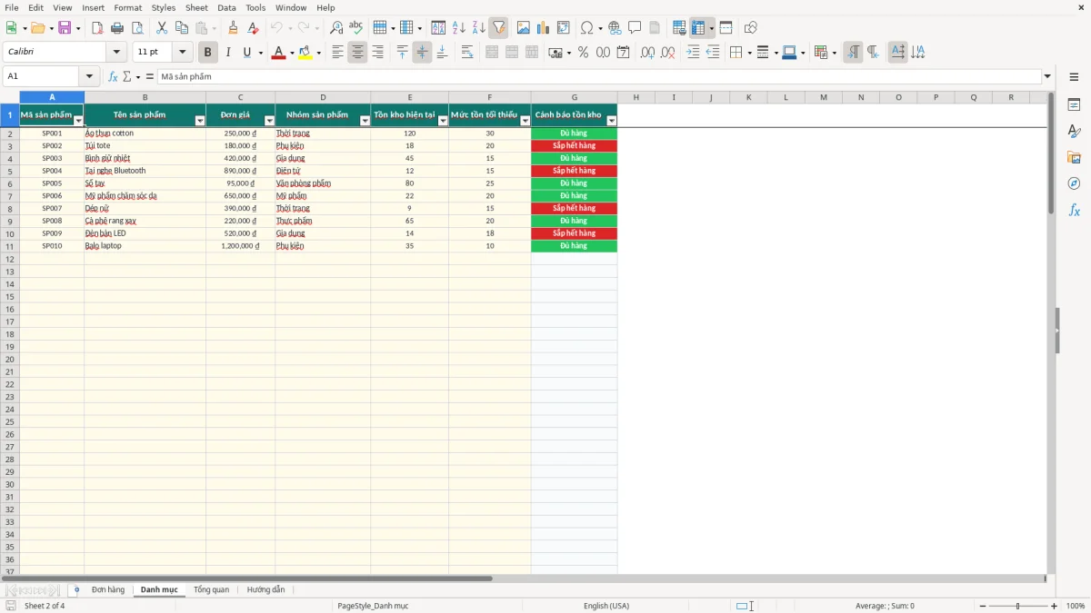
Task: Toggle Bold formatting
Action: (207, 53)
